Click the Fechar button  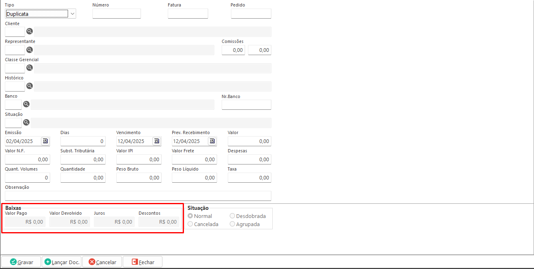[x=142, y=262]
